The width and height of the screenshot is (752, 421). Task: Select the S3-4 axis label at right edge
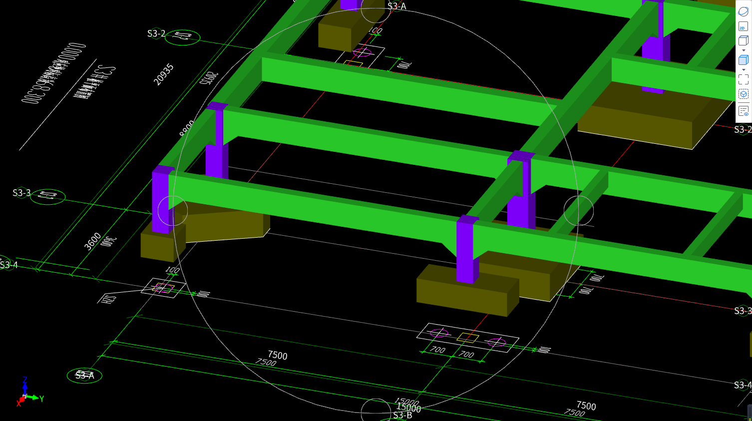743,385
